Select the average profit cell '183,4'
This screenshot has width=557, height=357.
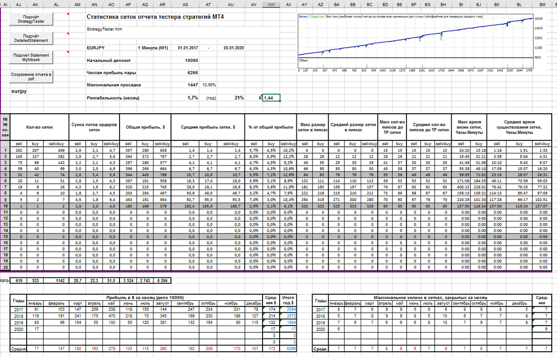point(185,206)
